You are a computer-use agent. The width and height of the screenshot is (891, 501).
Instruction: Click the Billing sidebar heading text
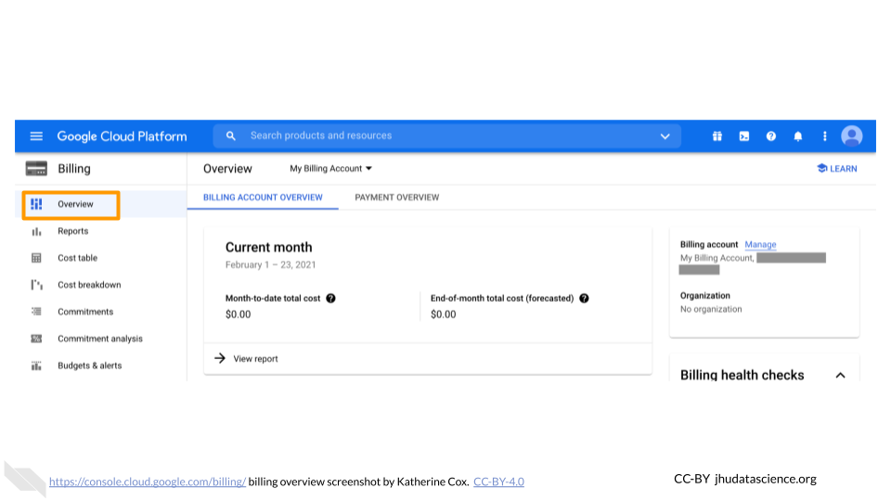click(x=74, y=169)
